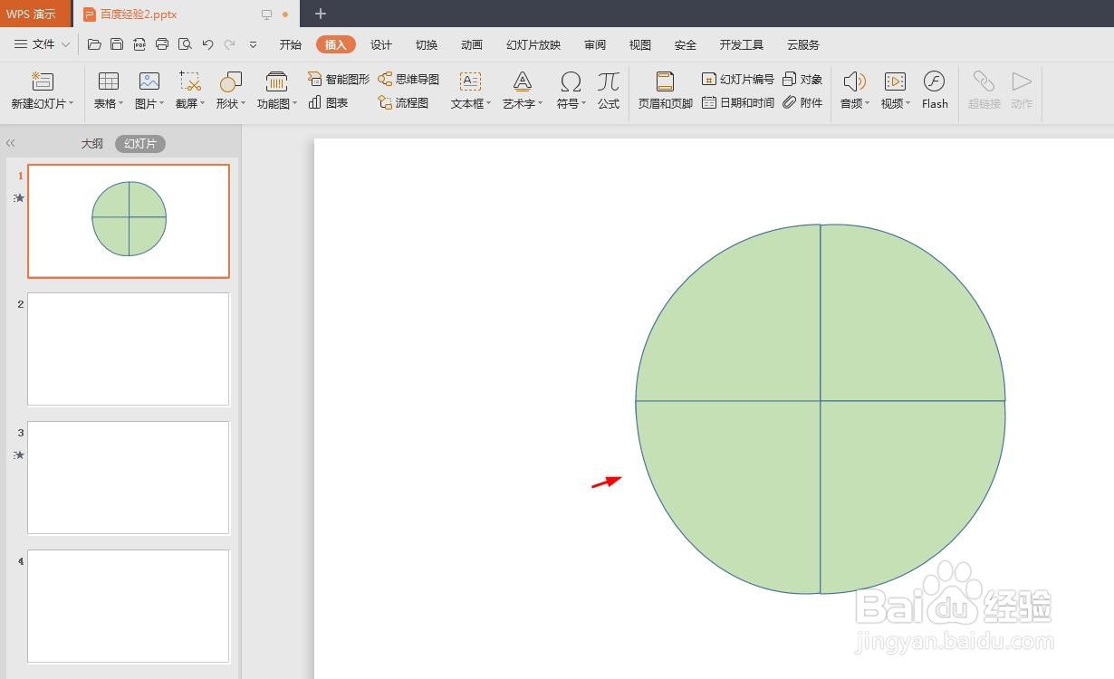The image size is (1114, 679).
Task: Collapse the slide panel with double chevron
Action: point(11,143)
